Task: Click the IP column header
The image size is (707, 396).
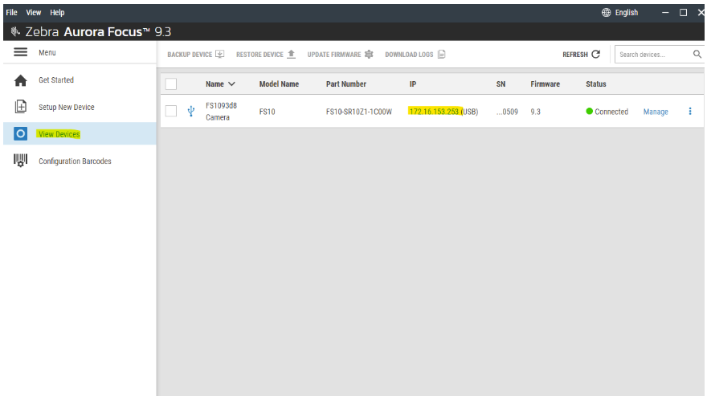Action: pos(413,84)
